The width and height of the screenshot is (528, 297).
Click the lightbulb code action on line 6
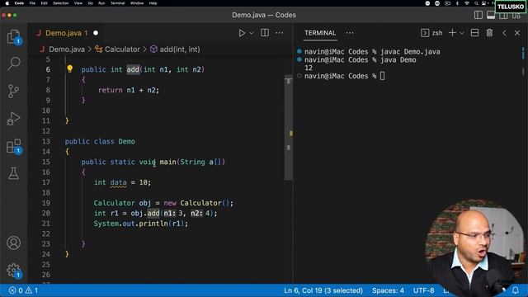(69, 69)
